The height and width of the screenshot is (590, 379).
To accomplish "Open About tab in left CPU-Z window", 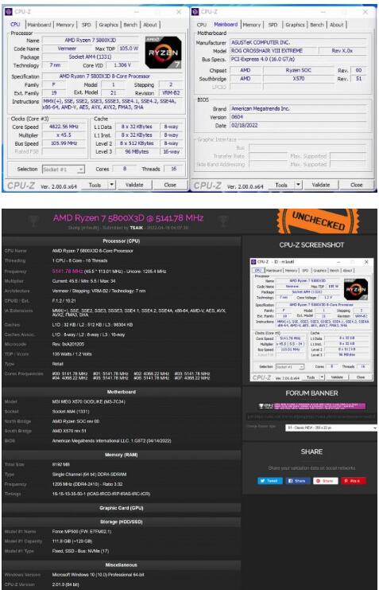I will click(x=150, y=25).
